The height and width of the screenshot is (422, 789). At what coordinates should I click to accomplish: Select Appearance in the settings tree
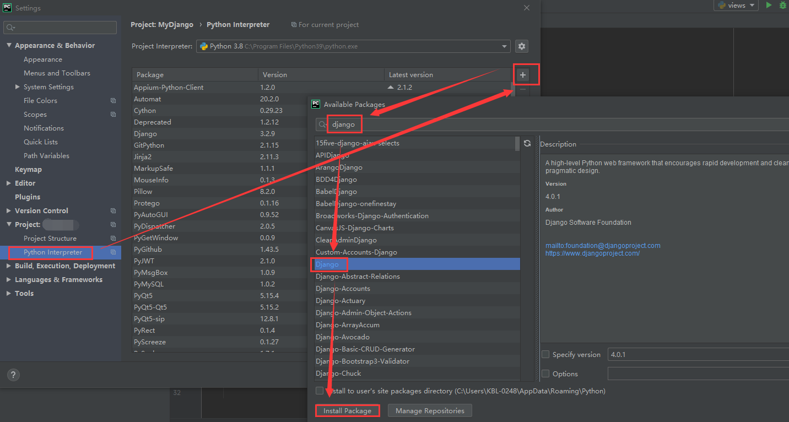pyautogui.click(x=43, y=59)
